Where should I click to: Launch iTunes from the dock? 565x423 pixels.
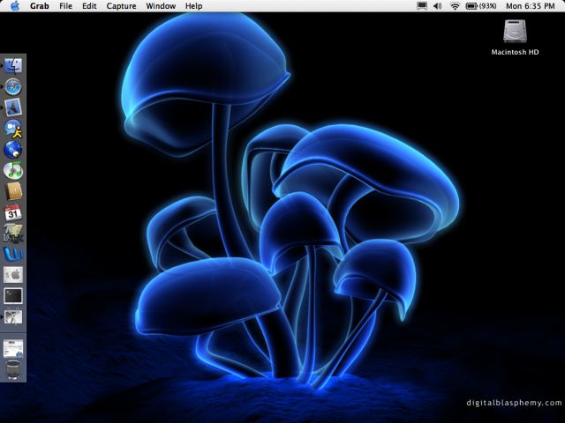pyautogui.click(x=13, y=170)
